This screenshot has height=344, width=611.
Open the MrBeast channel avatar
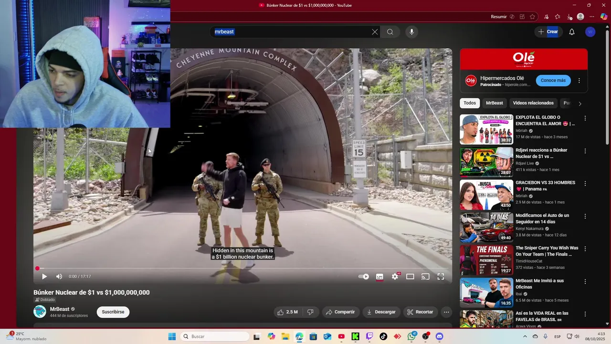coord(40,312)
